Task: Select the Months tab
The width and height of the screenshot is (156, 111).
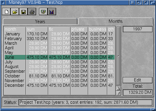Action: [x=116, y=21]
